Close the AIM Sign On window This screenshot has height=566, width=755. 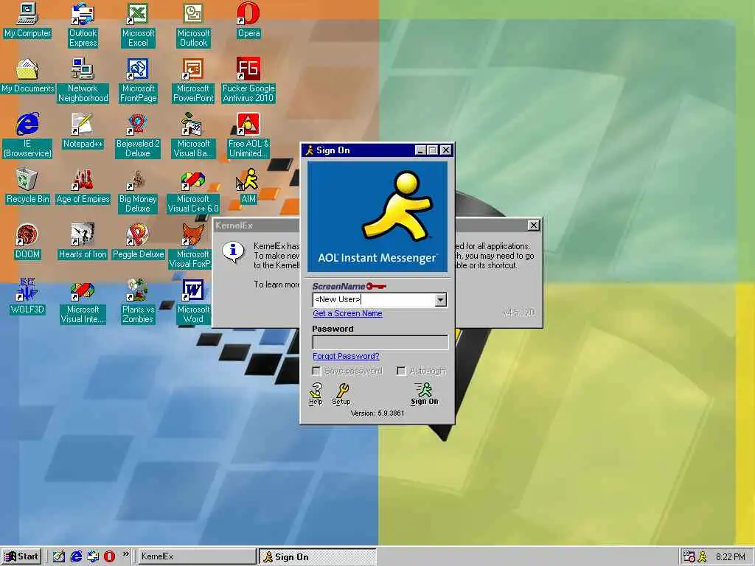tap(446, 150)
